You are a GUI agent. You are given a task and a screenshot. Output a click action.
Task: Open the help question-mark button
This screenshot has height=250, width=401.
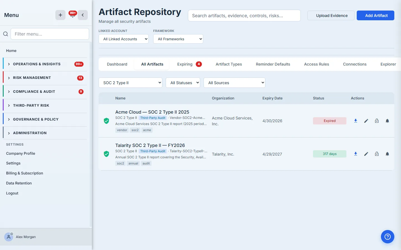(x=388, y=237)
